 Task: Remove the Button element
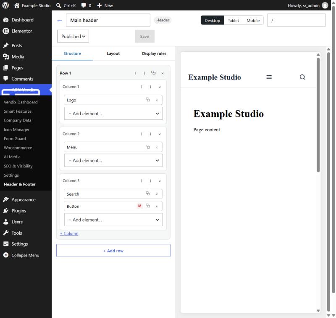coord(157,207)
